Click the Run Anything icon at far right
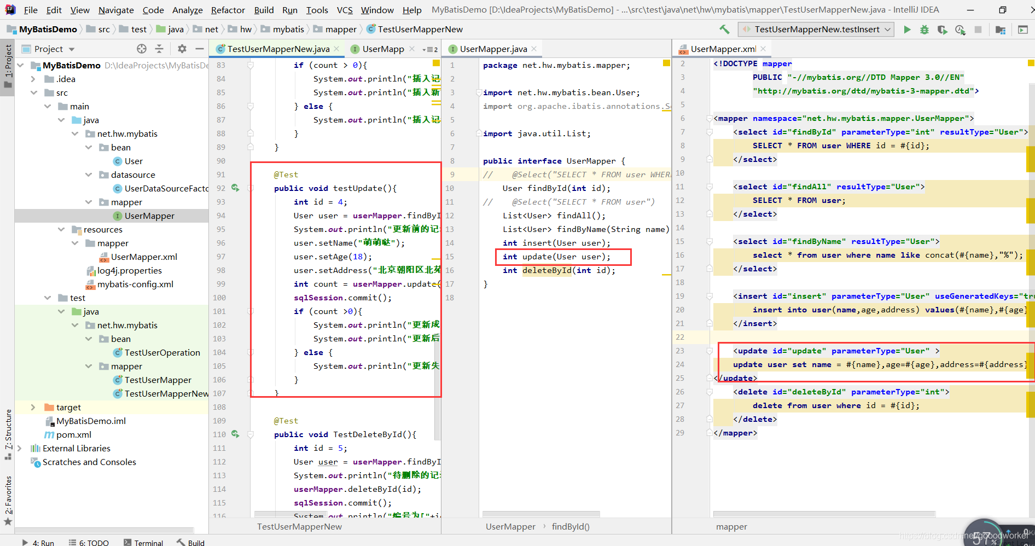 coord(1023,30)
